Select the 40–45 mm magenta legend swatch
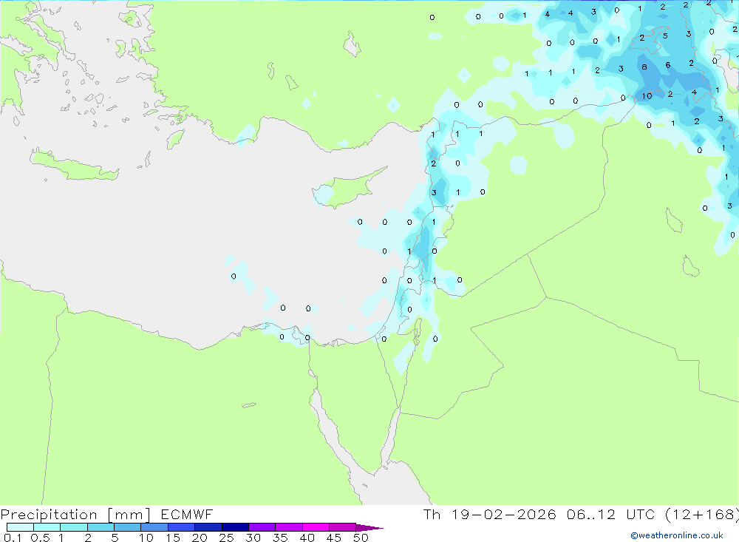The image size is (739, 542). pyautogui.click(x=316, y=527)
